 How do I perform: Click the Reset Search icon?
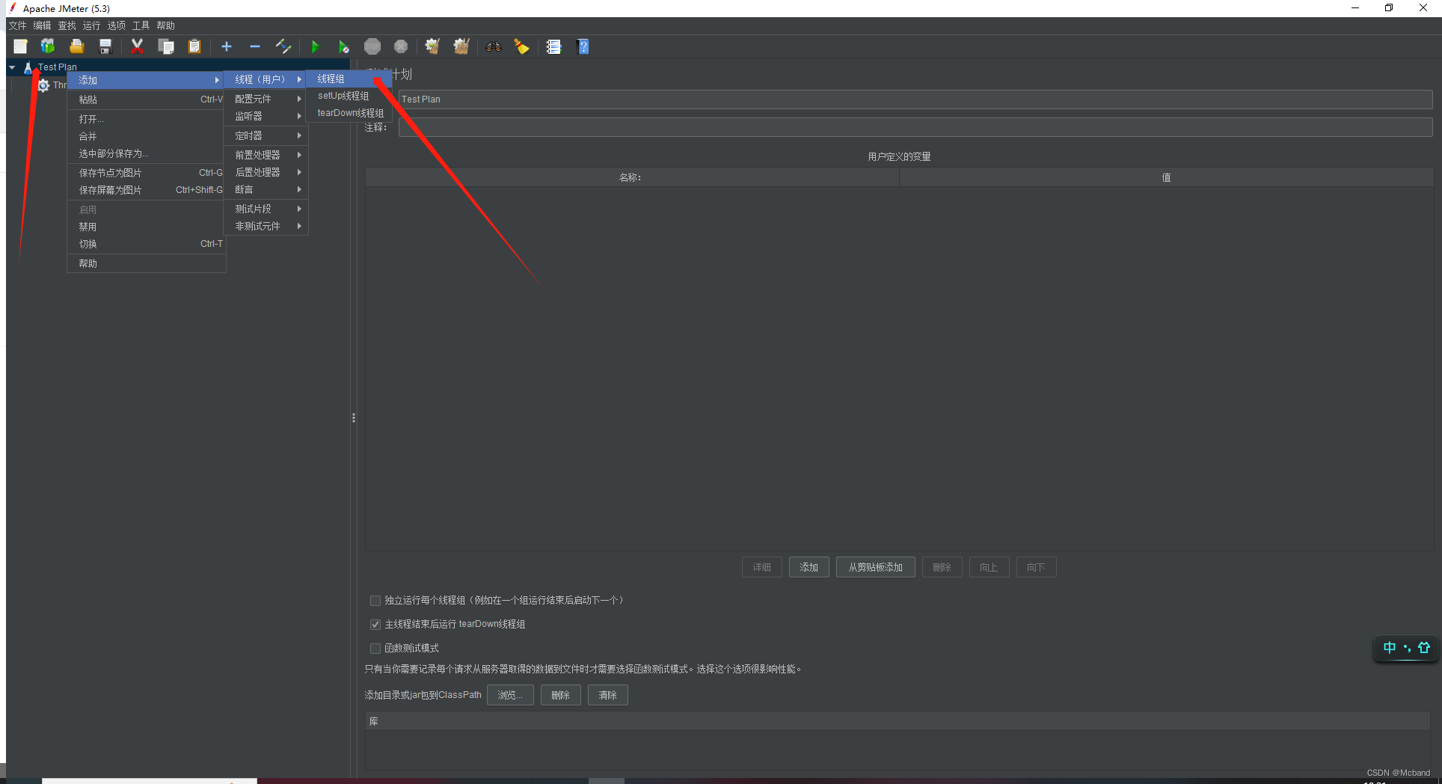[x=521, y=46]
